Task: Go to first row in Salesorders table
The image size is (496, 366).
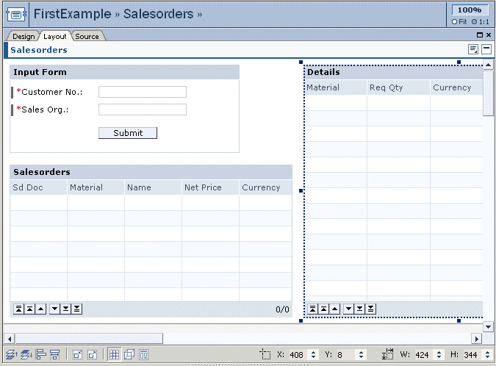Action: (x=18, y=309)
